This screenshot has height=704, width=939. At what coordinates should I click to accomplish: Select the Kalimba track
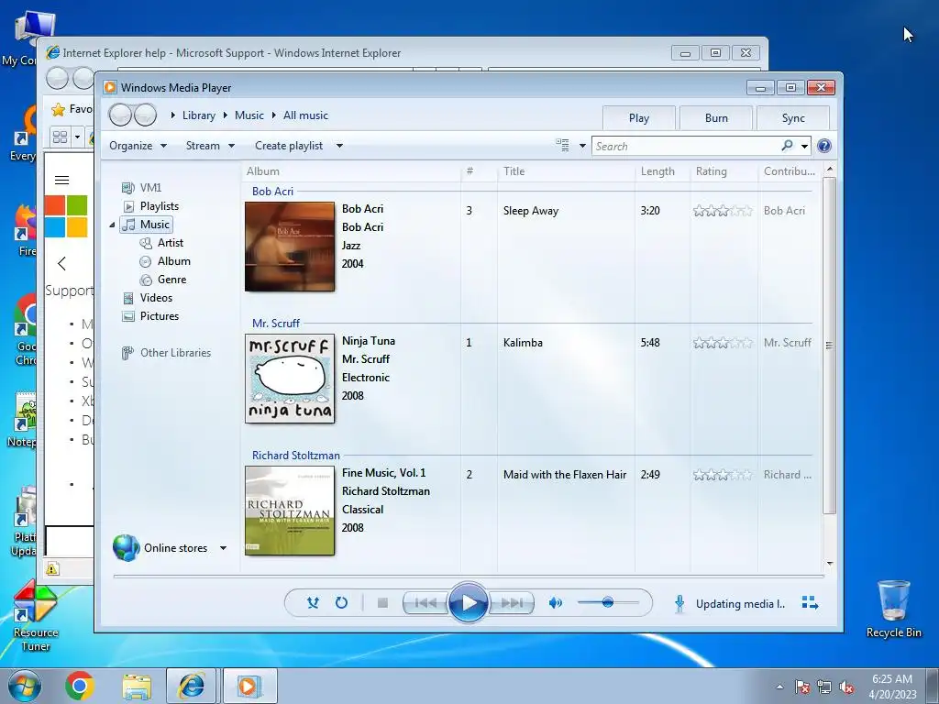point(523,343)
